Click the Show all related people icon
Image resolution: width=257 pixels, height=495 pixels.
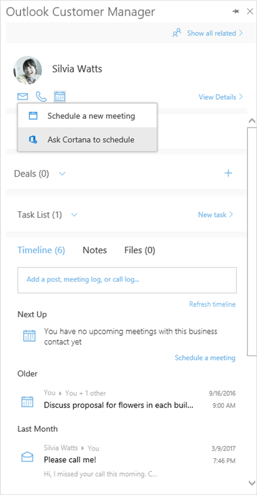point(177,33)
